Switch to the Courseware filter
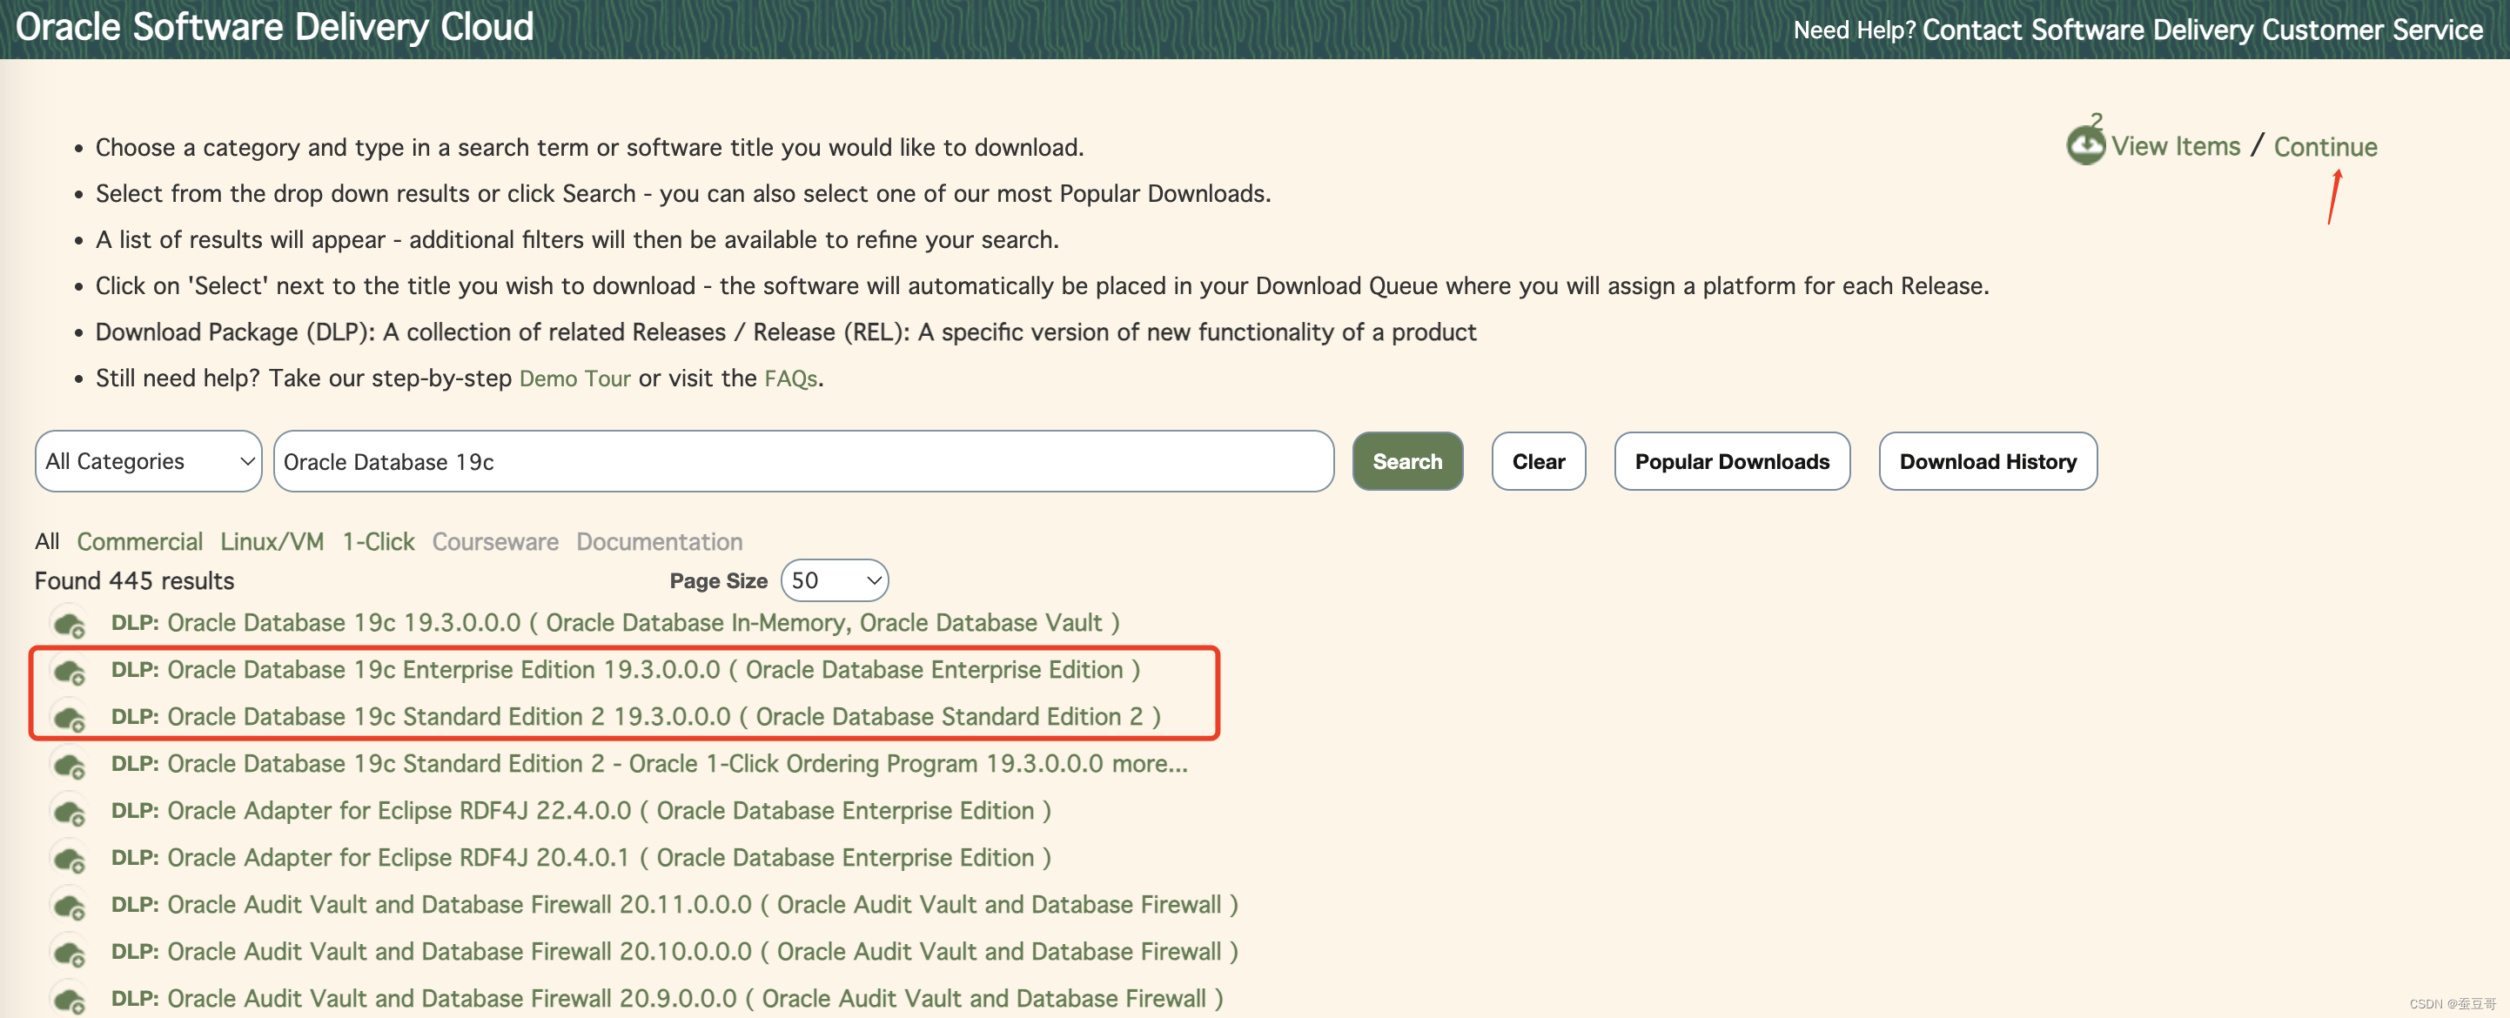Image resolution: width=2510 pixels, height=1018 pixels. [x=495, y=542]
